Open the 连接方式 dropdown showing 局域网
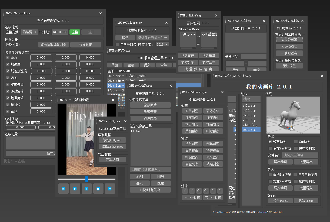The image size is (330, 222). [x=29, y=32]
